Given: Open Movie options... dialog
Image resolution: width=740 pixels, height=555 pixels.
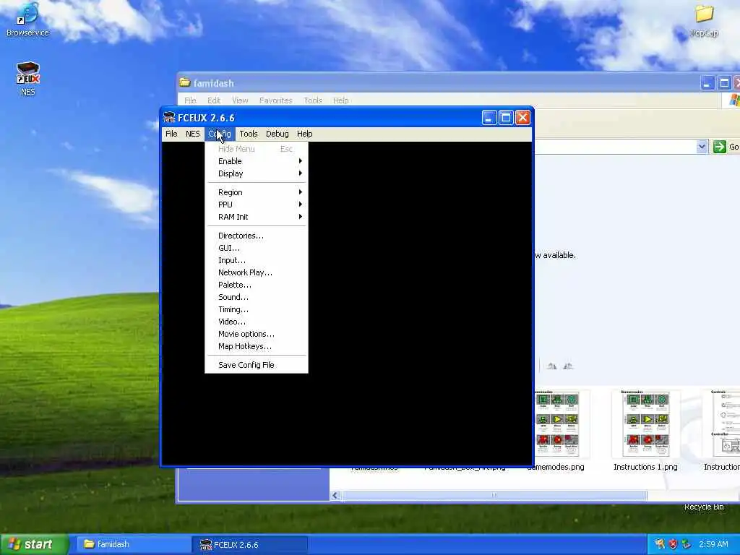Looking at the screenshot, I should coord(257,334).
